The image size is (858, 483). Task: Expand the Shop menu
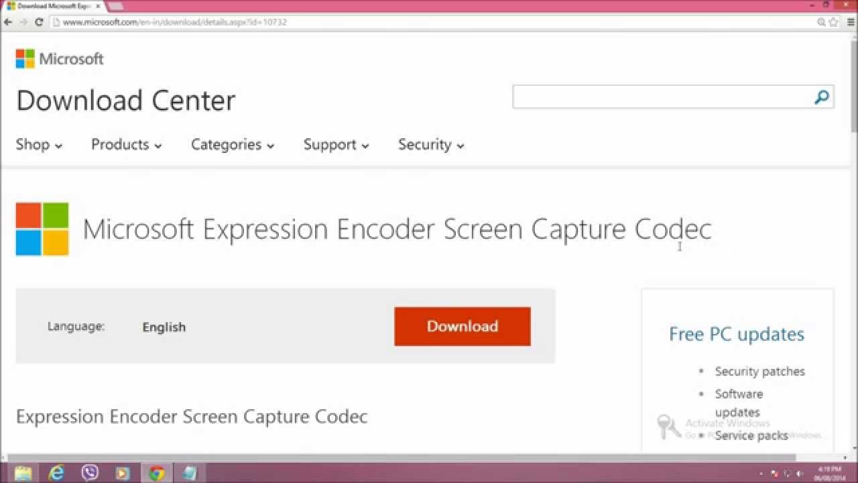point(39,144)
